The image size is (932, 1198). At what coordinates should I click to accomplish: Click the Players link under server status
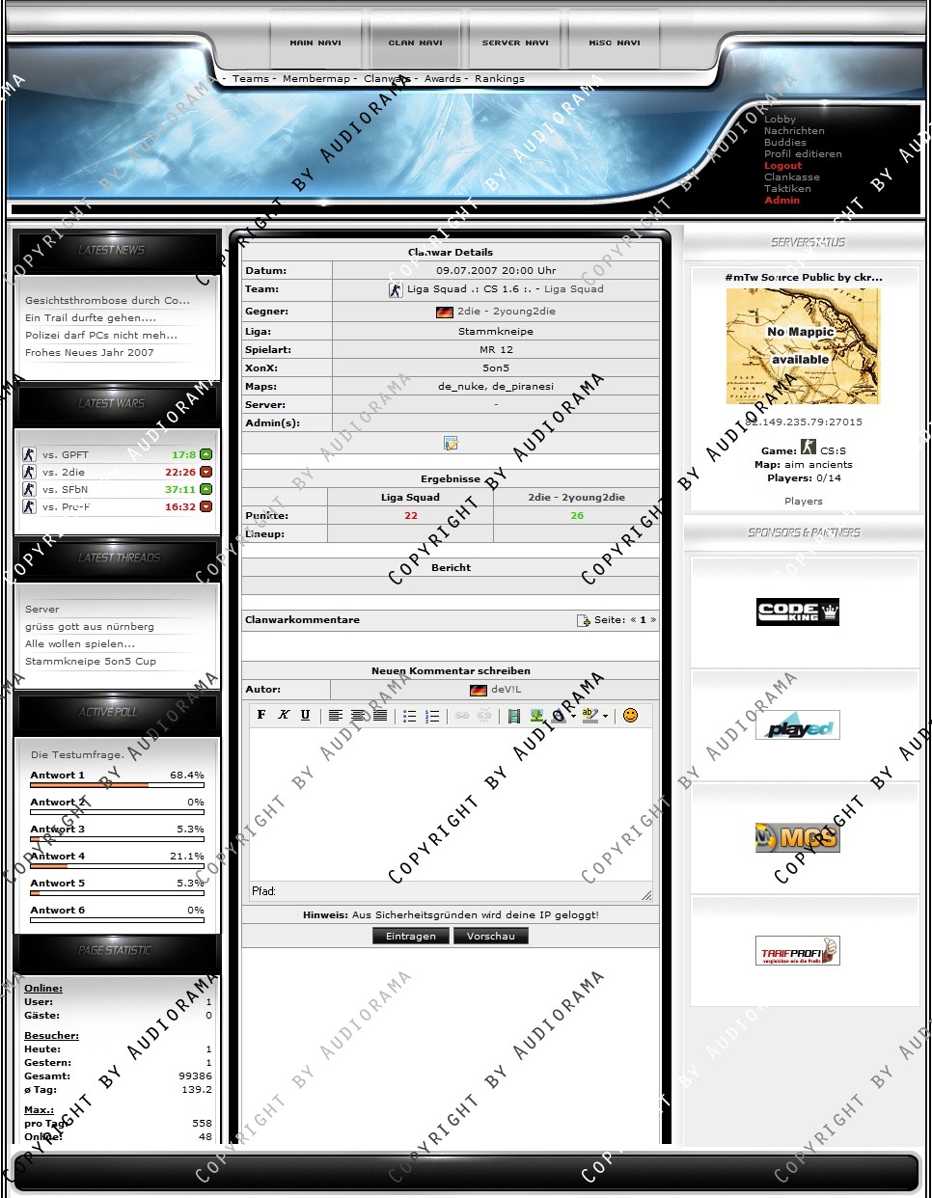click(x=804, y=502)
